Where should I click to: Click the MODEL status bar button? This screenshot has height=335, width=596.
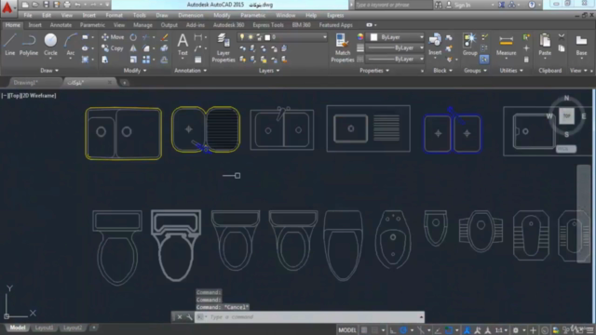tap(347, 330)
